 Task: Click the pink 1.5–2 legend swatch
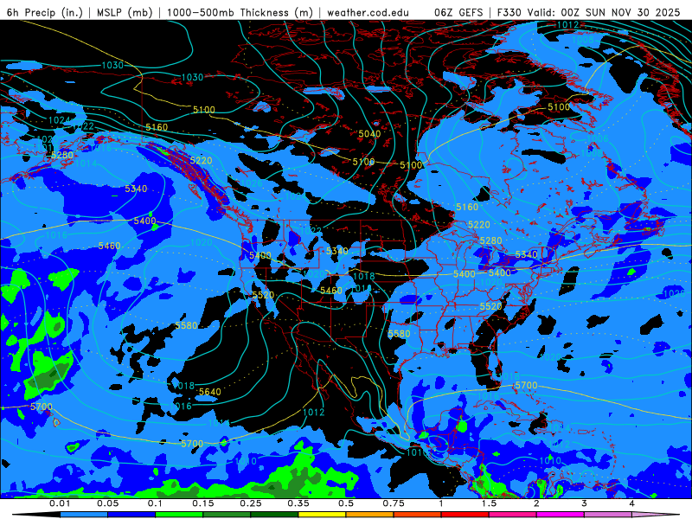(513, 515)
